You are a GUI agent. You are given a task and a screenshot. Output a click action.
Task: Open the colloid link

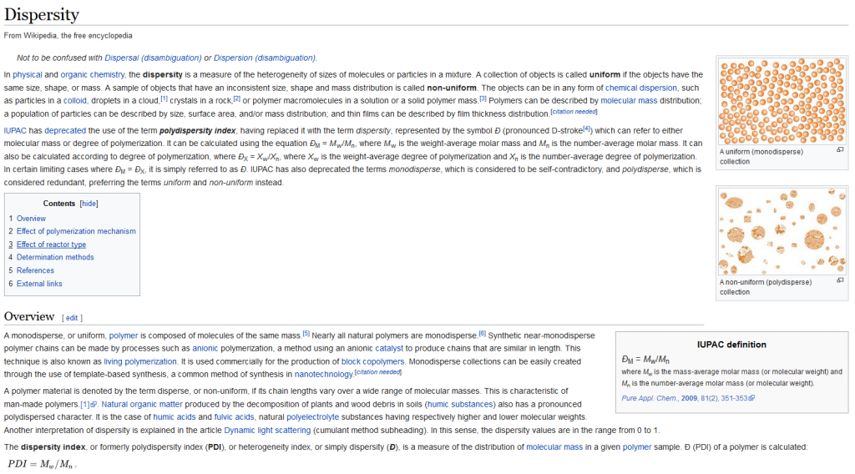click(x=74, y=101)
